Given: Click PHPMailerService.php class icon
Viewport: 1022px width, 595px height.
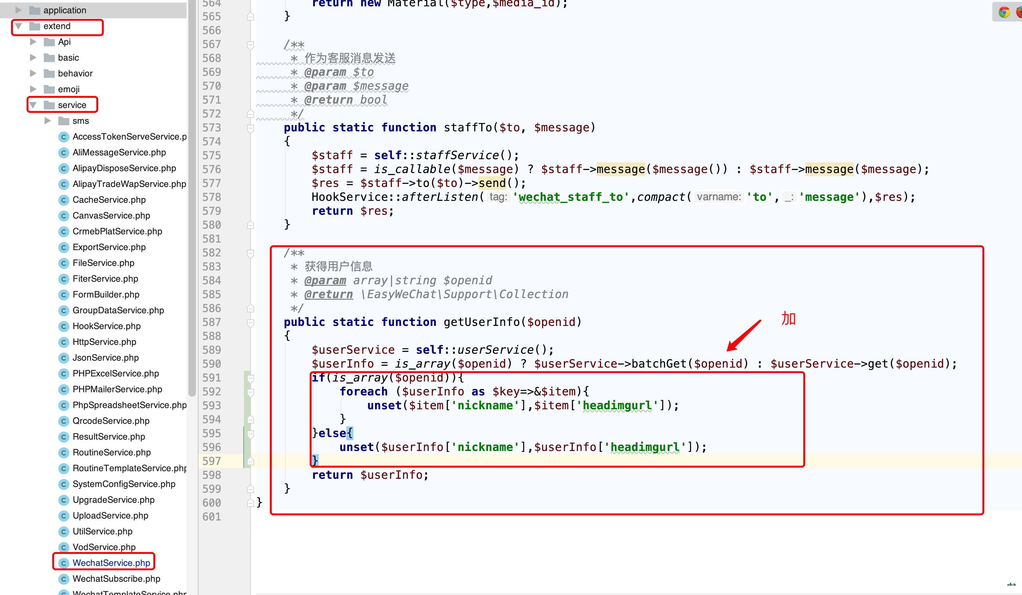Looking at the screenshot, I should coord(64,389).
